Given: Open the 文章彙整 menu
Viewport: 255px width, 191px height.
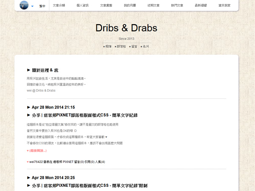Looking at the screenshot, I should point(106,6).
